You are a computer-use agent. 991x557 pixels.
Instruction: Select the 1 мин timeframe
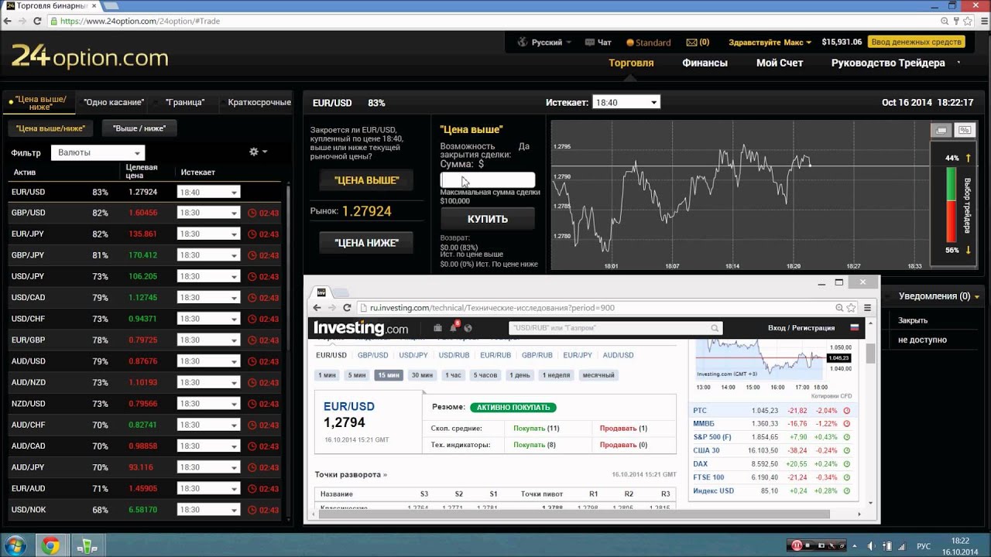[327, 375]
